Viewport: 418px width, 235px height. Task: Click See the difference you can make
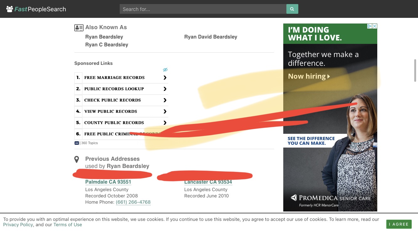point(311,141)
